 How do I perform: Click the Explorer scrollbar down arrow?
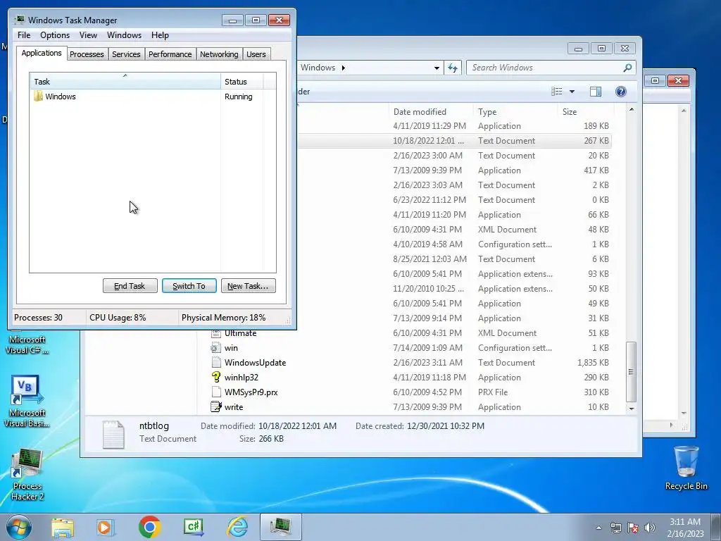(632, 409)
